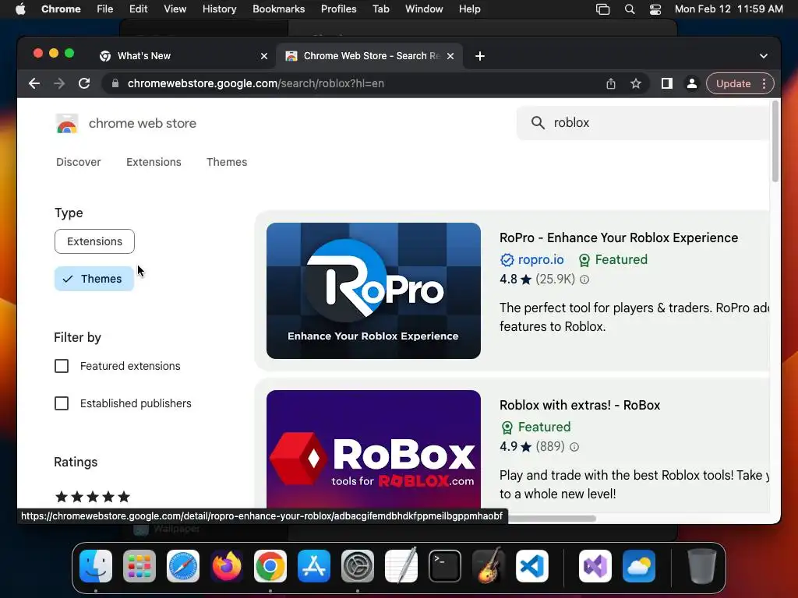The image size is (798, 598).
Task: Deselect the Themes type filter
Action: point(94,279)
